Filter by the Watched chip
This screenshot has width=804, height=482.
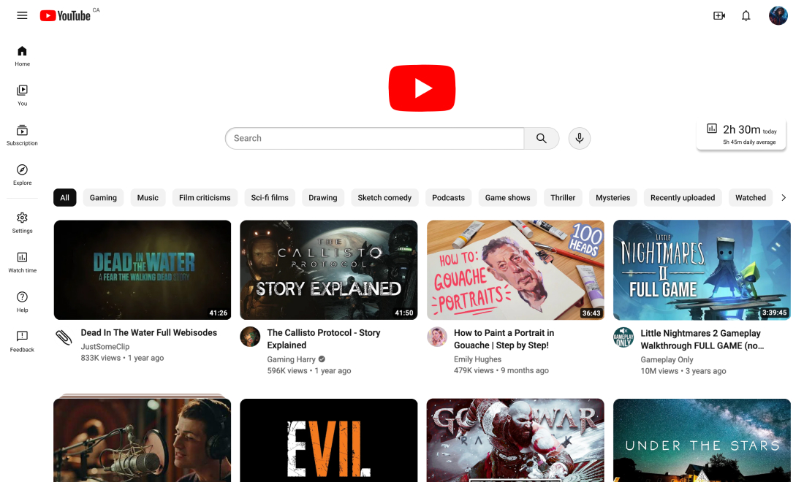tap(751, 198)
